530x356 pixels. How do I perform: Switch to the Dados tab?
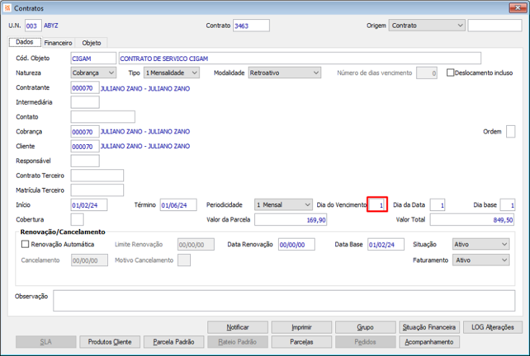[x=25, y=42]
